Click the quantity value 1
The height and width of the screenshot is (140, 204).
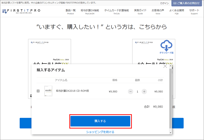[137, 92]
